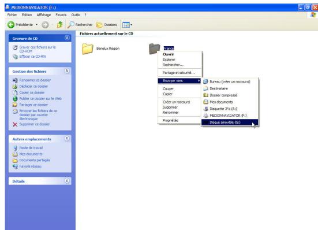Choose Propriétés in the context menu

pyautogui.click(x=179, y=120)
